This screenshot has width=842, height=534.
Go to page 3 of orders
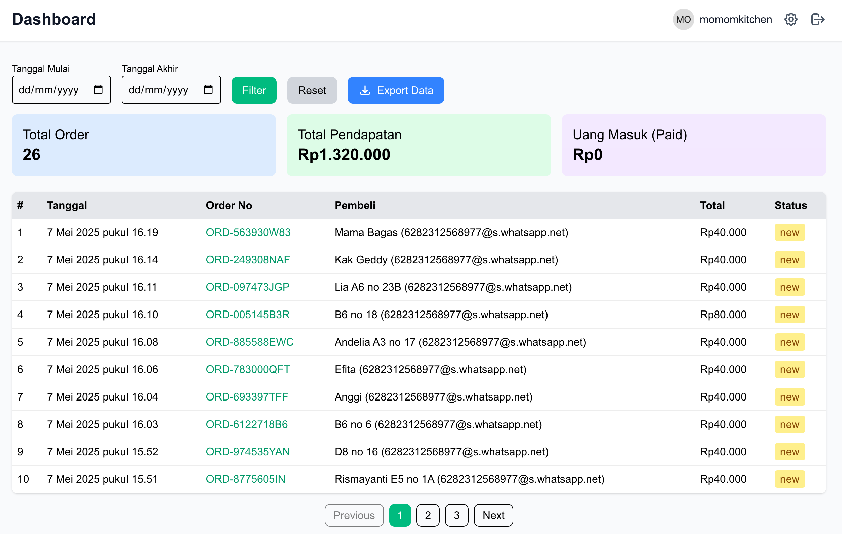(x=457, y=515)
